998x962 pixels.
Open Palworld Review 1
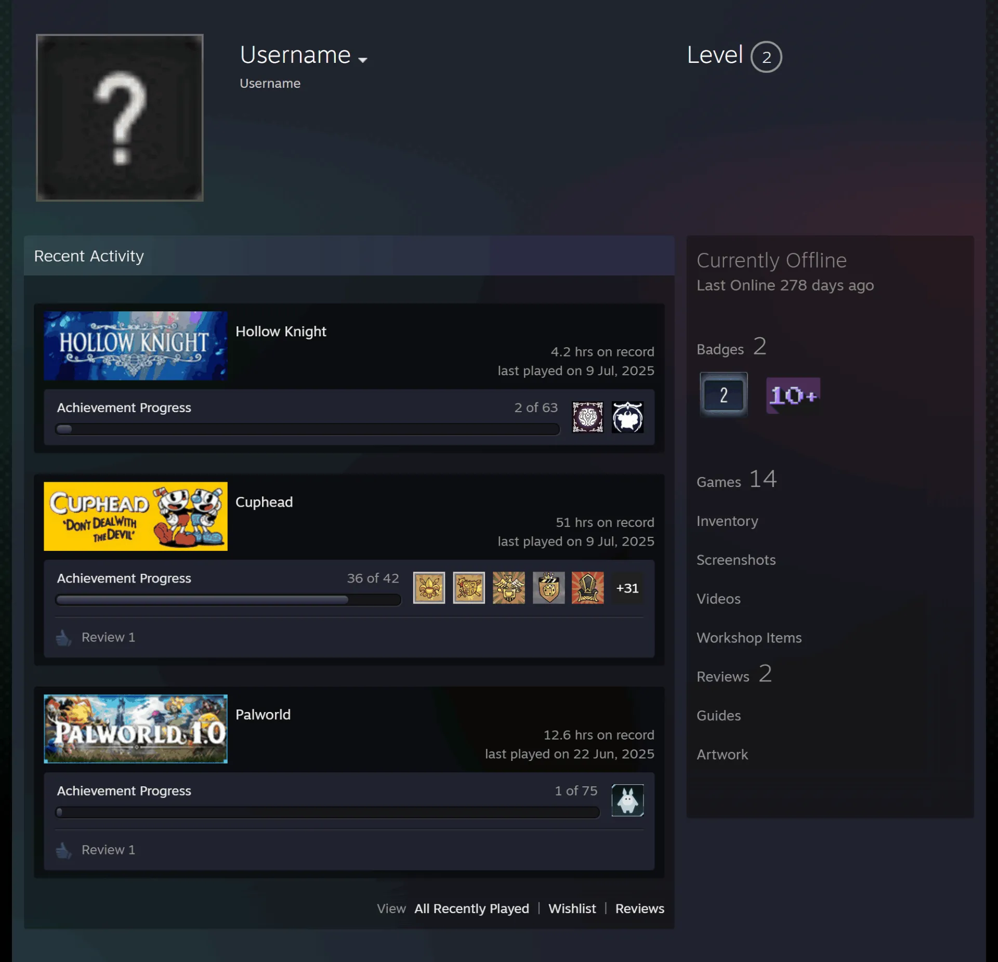pos(108,850)
